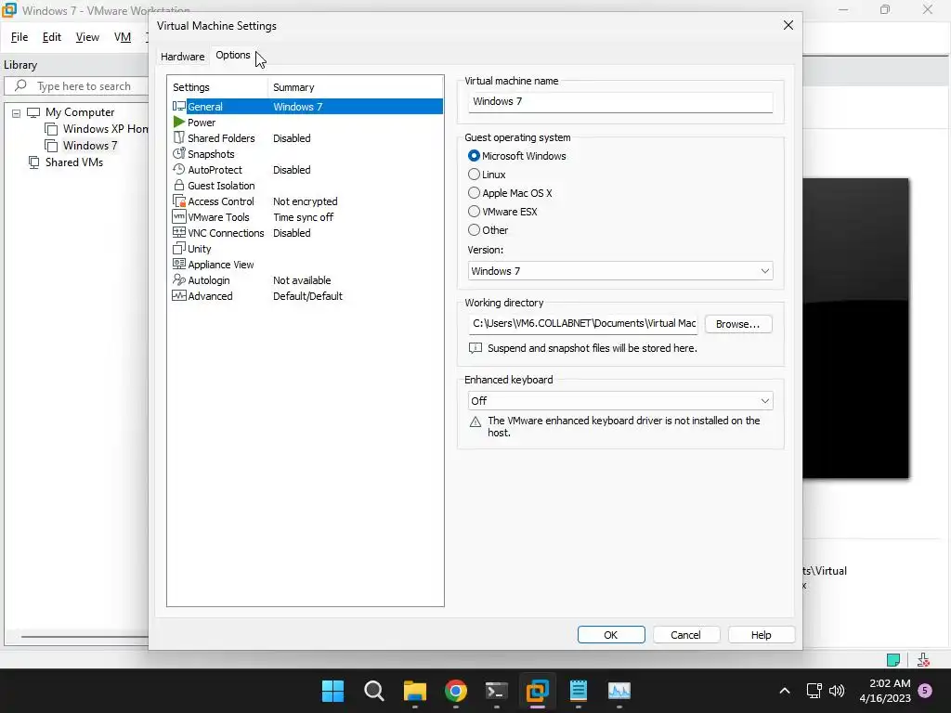Viewport: 951px width, 713px height.
Task: Close the Virtual Machine Settings dialog
Action: pyautogui.click(x=788, y=25)
